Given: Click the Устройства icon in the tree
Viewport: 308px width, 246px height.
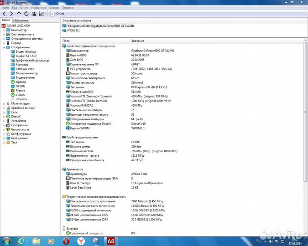Looking at the screenshot, I should click(8, 121).
